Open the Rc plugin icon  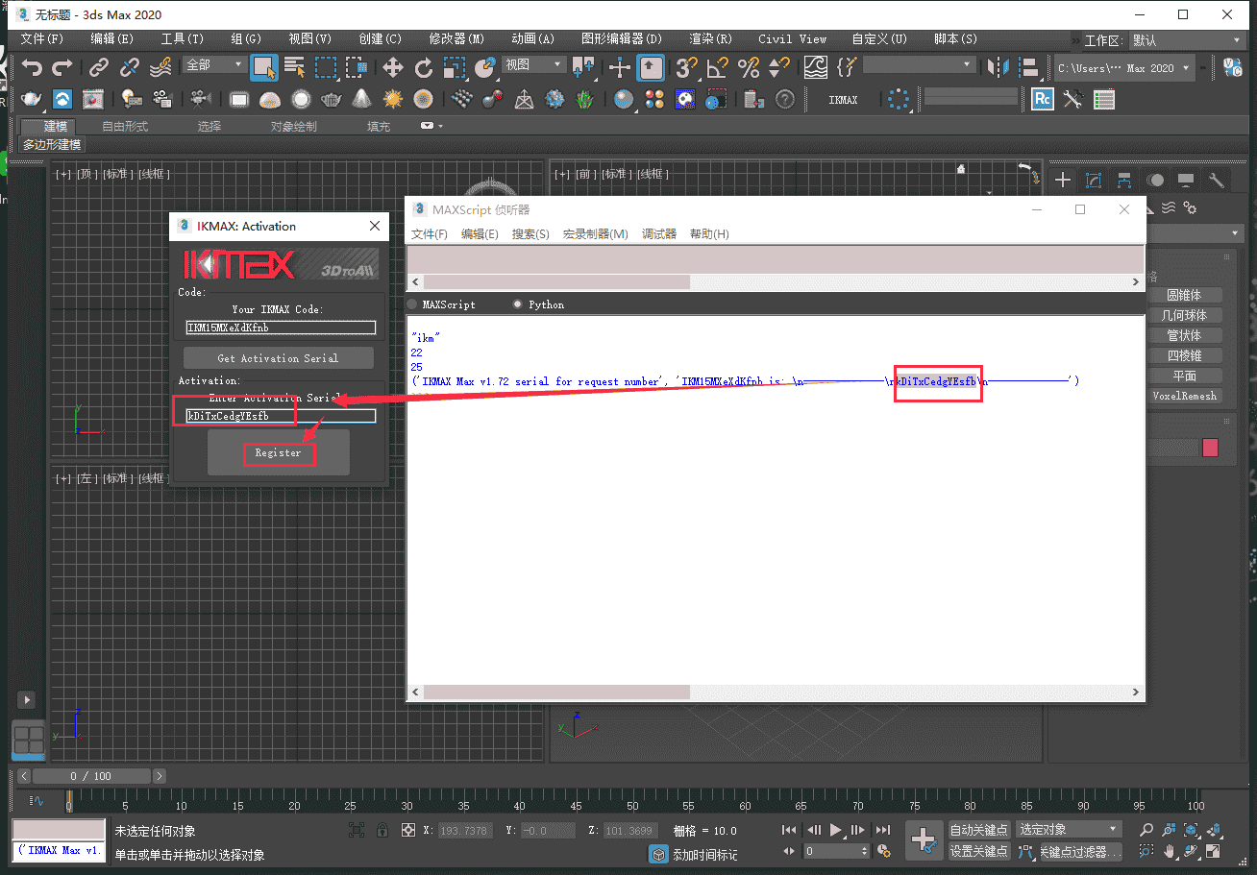[1043, 99]
